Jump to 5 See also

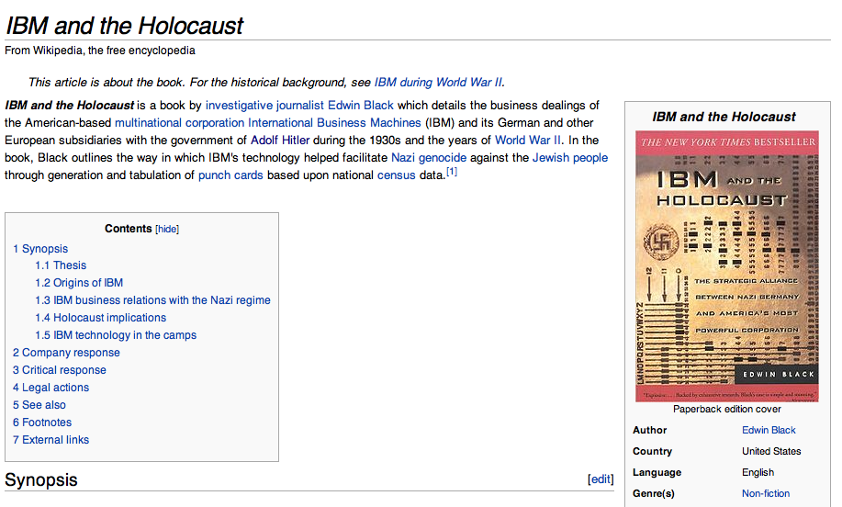(x=39, y=405)
